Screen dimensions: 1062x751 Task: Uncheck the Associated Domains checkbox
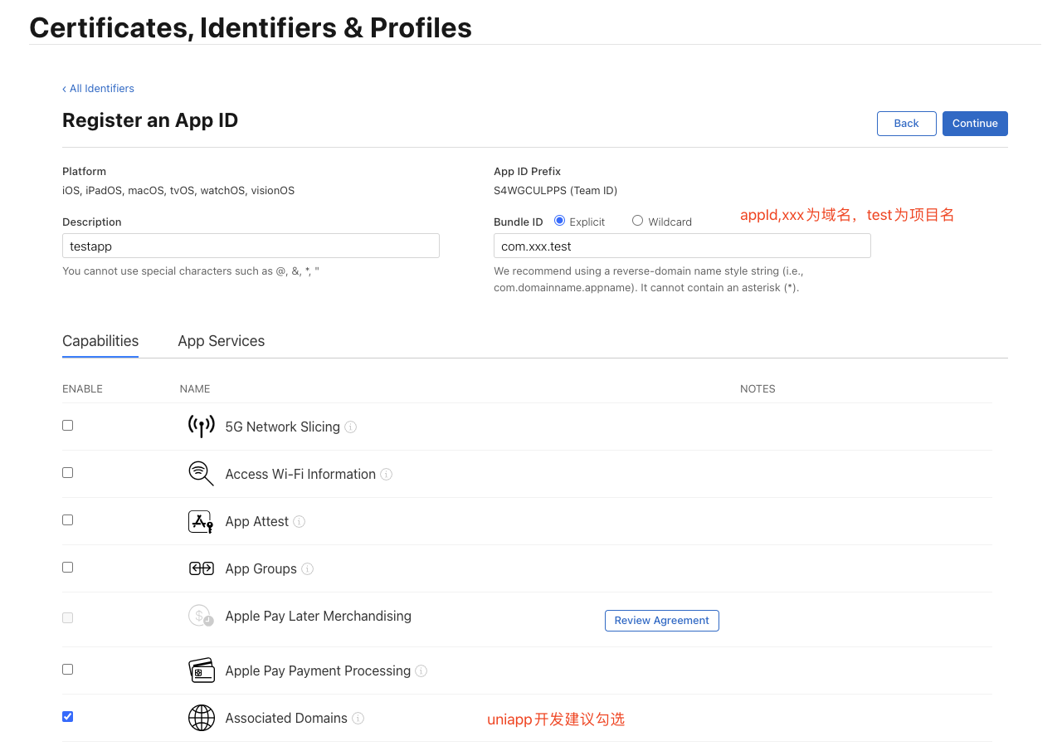pyautogui.click(x=68, y=716)
